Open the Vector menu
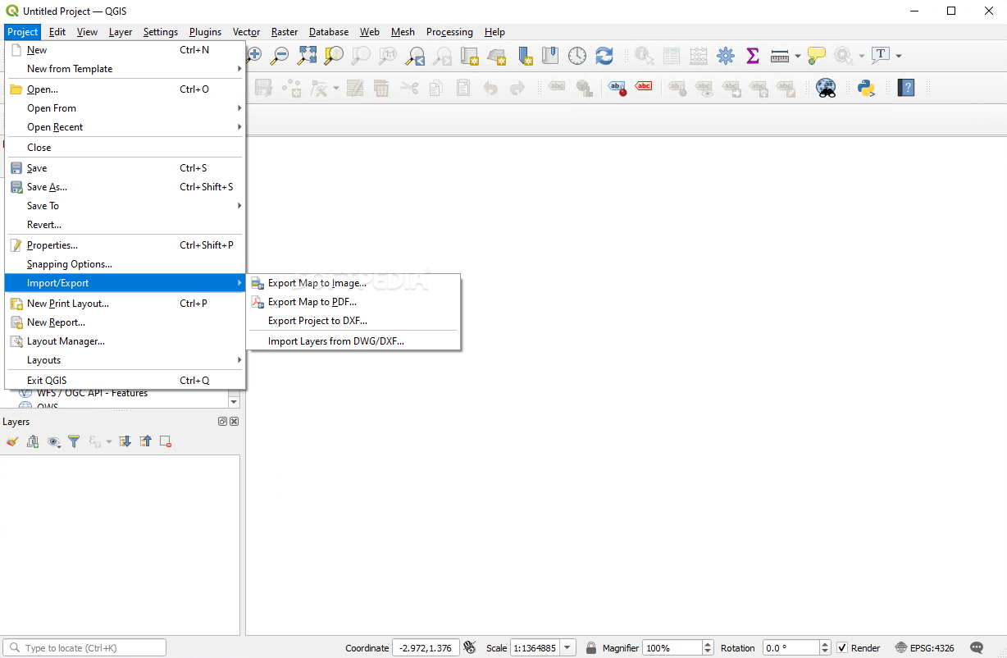The height and width of the screenshot is (658, 1007). point(246,32)
